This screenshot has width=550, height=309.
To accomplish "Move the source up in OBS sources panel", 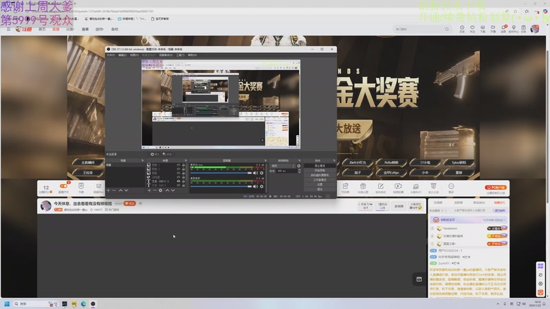I will (x=167, y=190).
